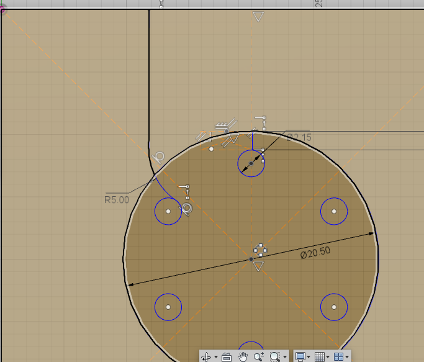
Task: Click the Look At icon
Action: 227,357
